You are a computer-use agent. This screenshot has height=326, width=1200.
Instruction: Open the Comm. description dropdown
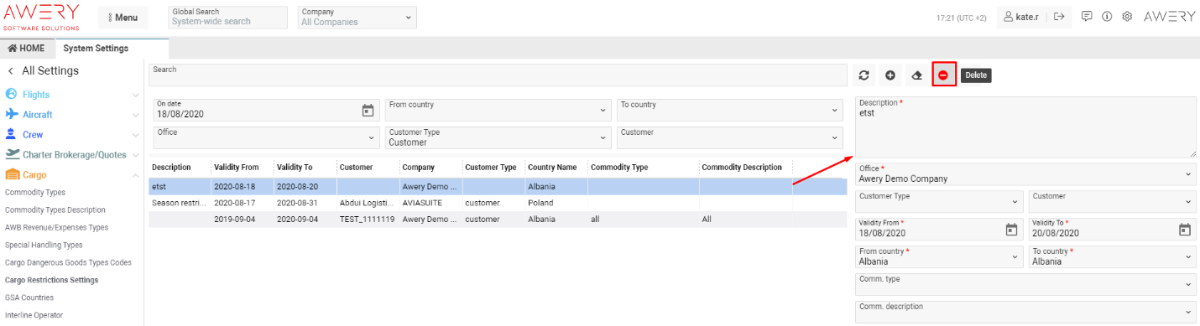coord(1025,312)
